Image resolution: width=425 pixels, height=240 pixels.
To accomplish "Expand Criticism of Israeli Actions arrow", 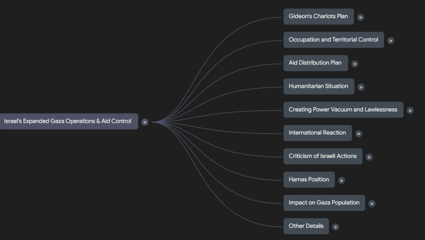I will (x=369, y=157).
